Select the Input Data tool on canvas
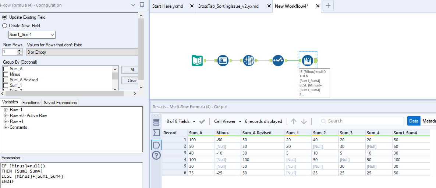436x188 pixels. coord(197,60)
